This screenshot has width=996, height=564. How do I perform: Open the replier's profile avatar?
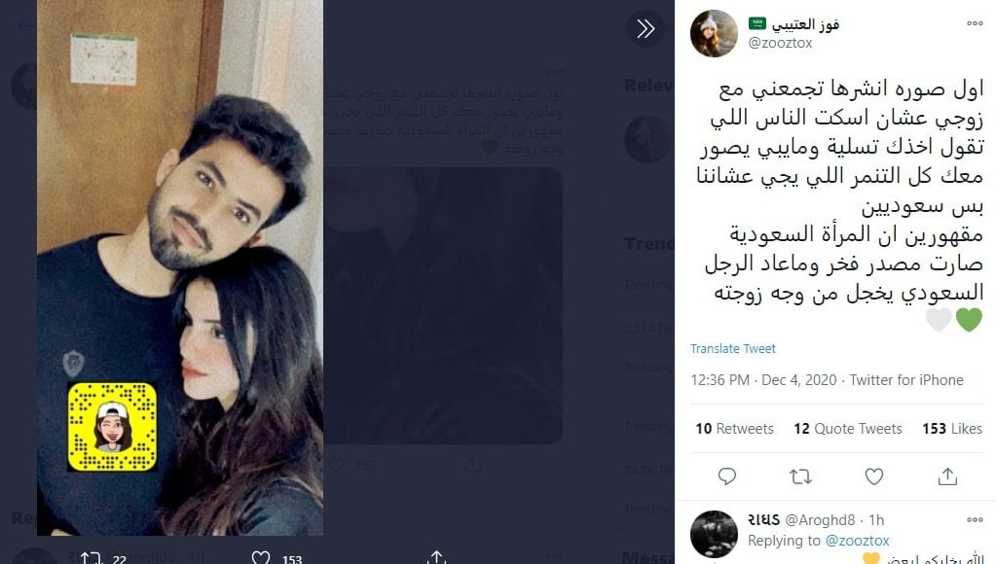714,534
